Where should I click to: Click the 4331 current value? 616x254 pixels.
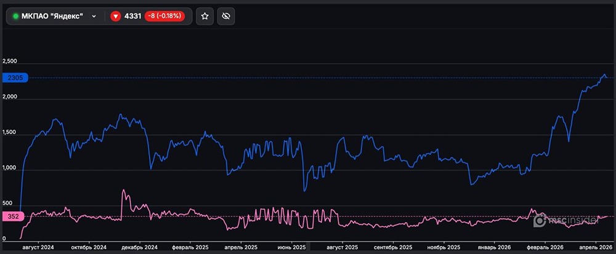[132, 16]
